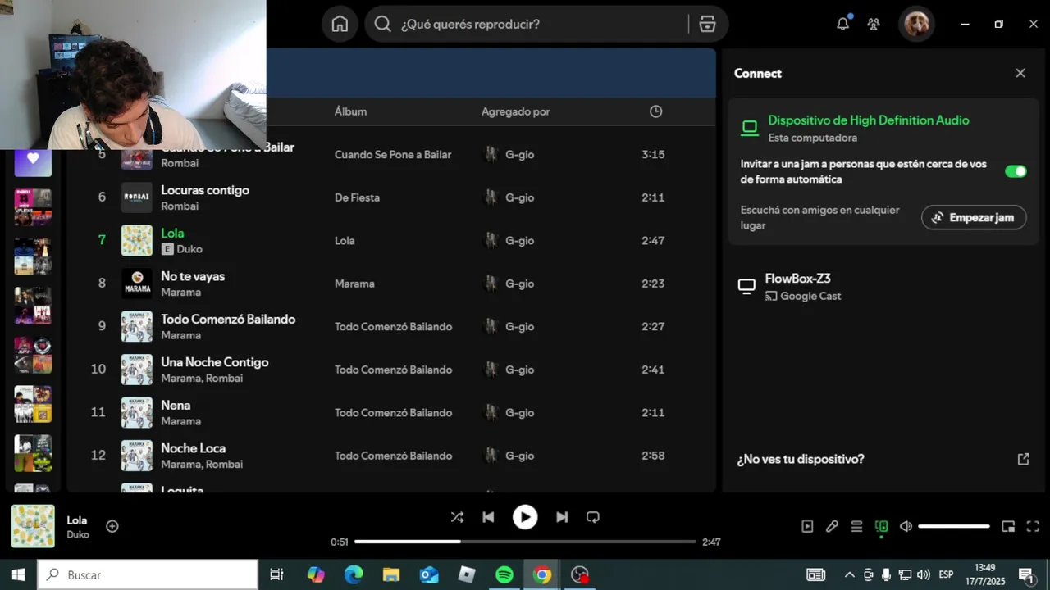Open G-gio profile in Locuras contigo row
The width and height of the screenshot is (1050, 590).
pos(519,197)
